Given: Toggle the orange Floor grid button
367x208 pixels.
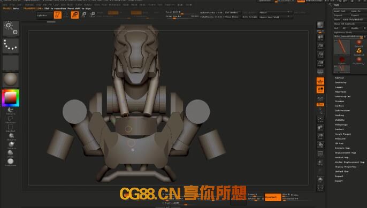Looking at the screenshot, I should point(320,81).
